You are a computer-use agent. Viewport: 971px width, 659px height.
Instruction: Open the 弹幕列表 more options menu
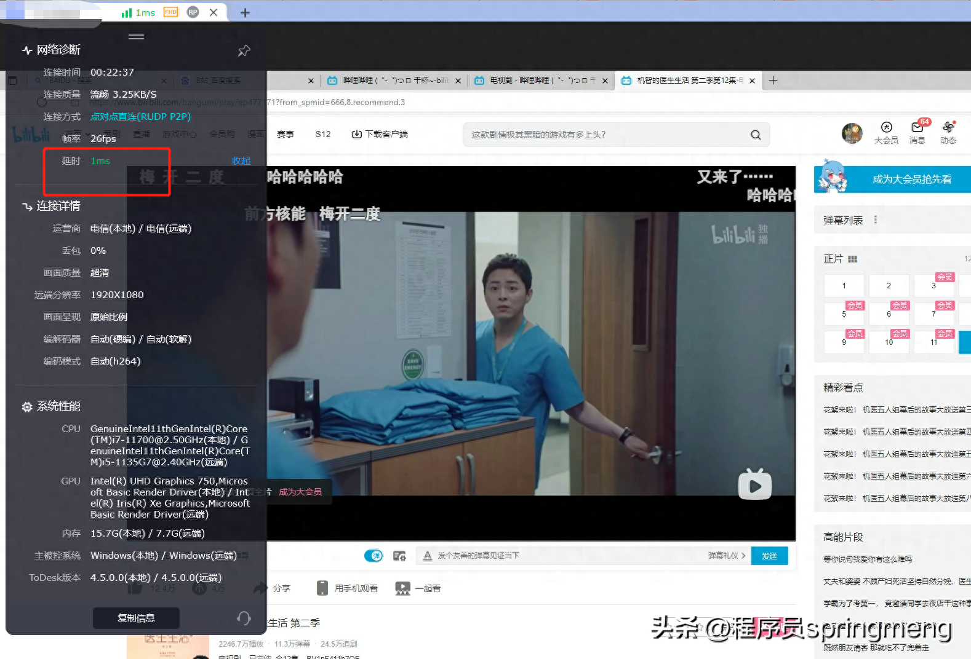click(x=875, y=220)
